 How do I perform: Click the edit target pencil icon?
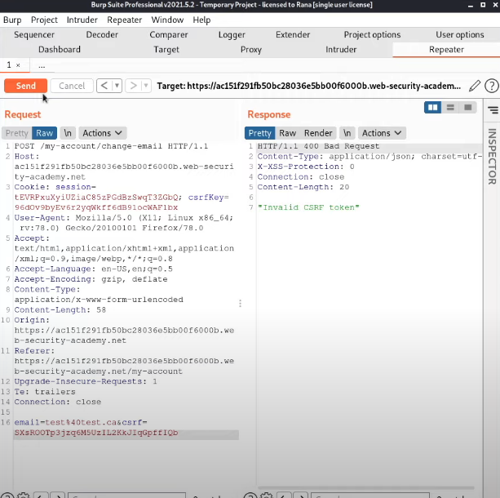coord(475,86)
